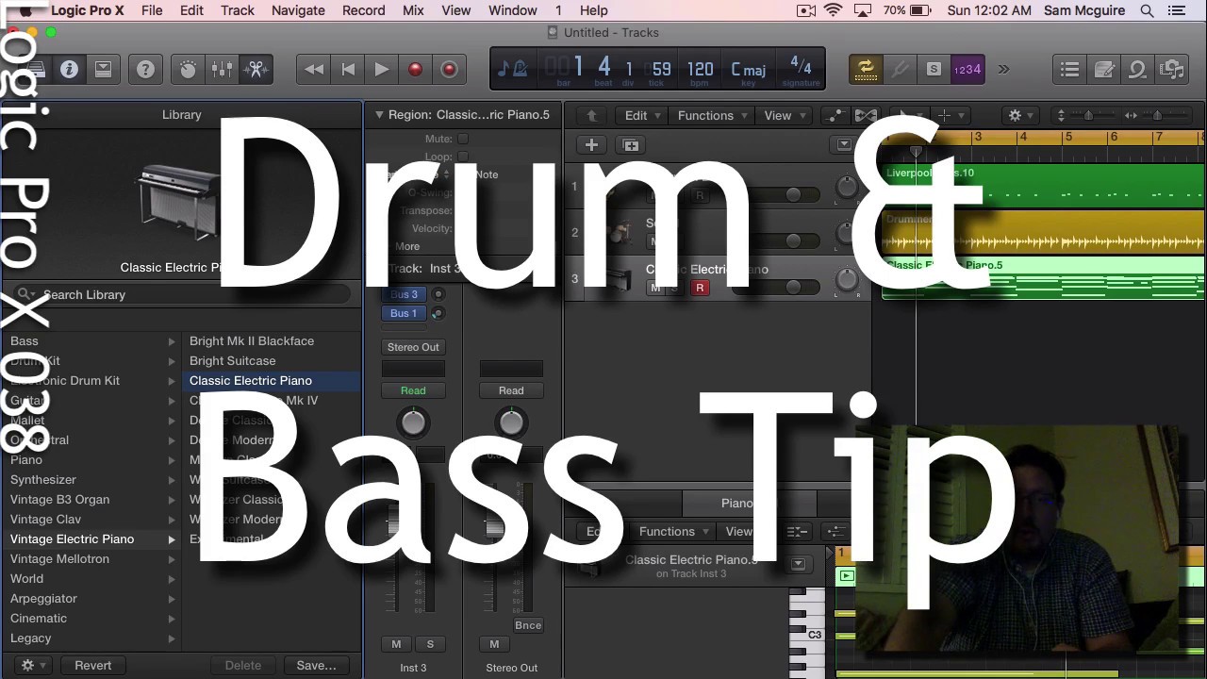The image size is (1207, 679).
Task: Collapse the Region inspector disclosure triangle
Action: tap(379, 115)
